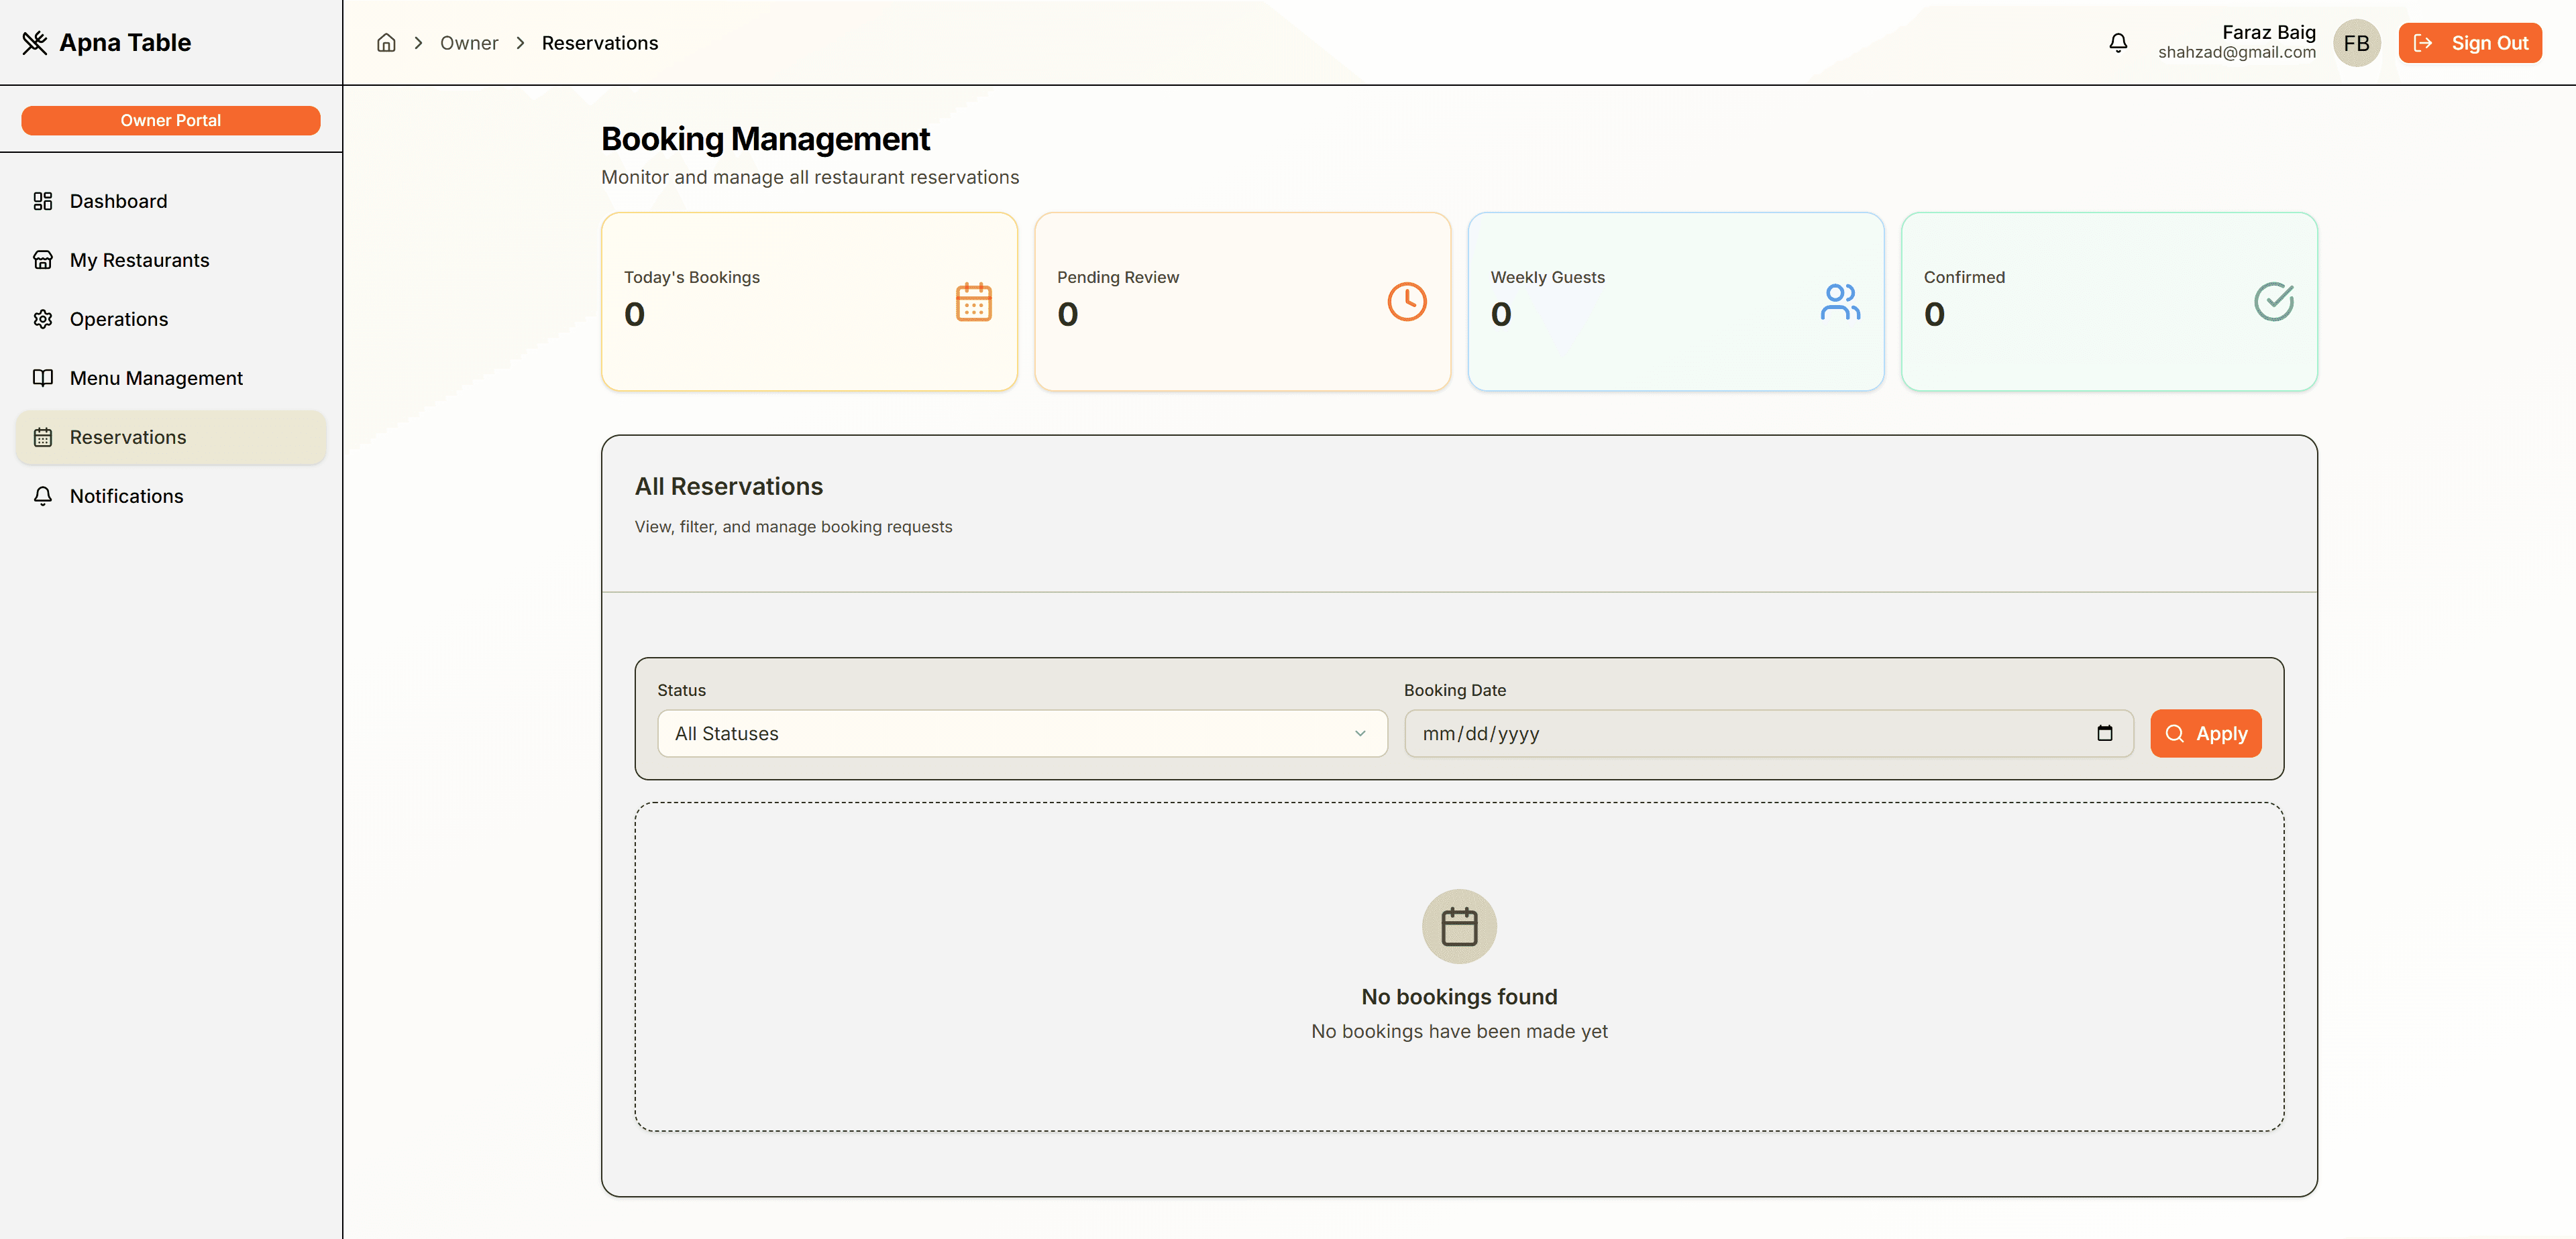Click the notification bell in the top bar

coord(2119,42)
